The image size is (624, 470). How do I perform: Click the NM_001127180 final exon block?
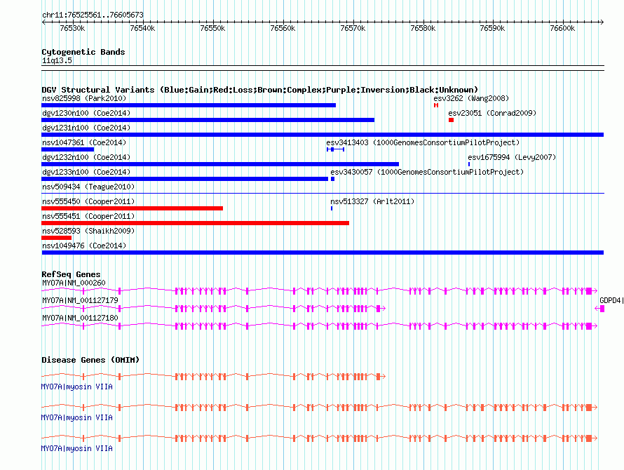[x=589, y=326]
